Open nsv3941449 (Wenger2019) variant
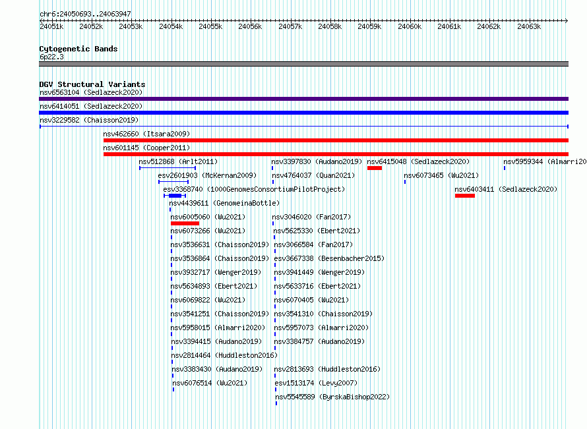The width and height of the screenshot is (587, 429). [319, 272]
